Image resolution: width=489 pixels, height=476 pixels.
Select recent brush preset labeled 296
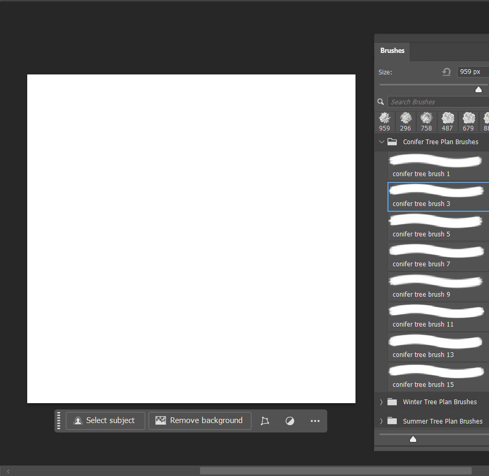tap(406, 121)
